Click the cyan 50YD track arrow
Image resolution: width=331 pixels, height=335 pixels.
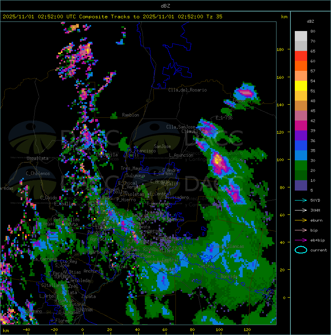(x=301, y=200)
